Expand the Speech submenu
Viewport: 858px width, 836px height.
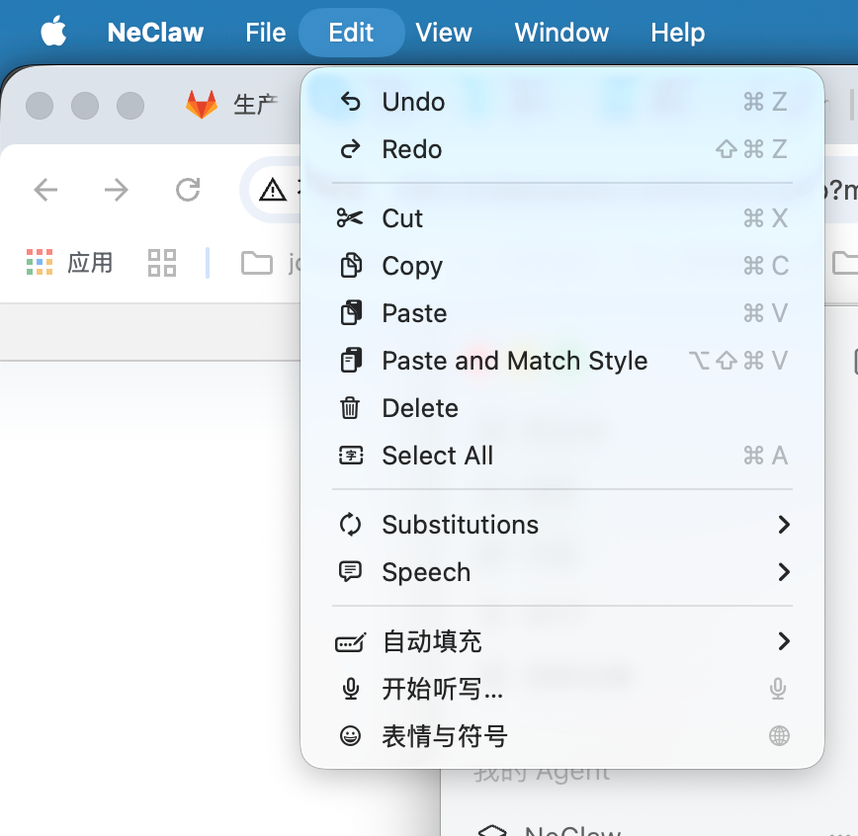click(x=562, y=572)
